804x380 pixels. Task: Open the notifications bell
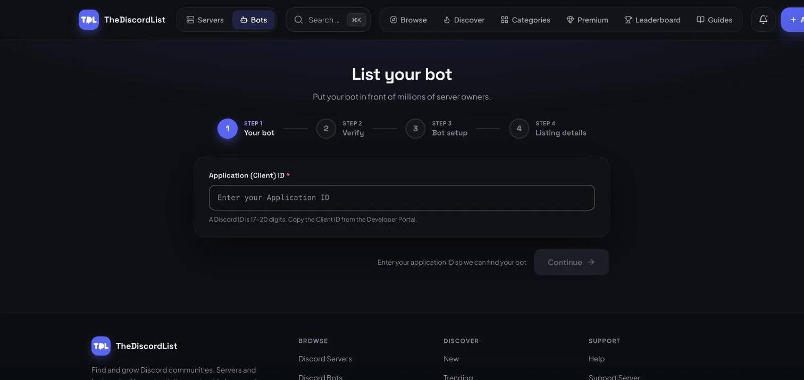[763, 20]
